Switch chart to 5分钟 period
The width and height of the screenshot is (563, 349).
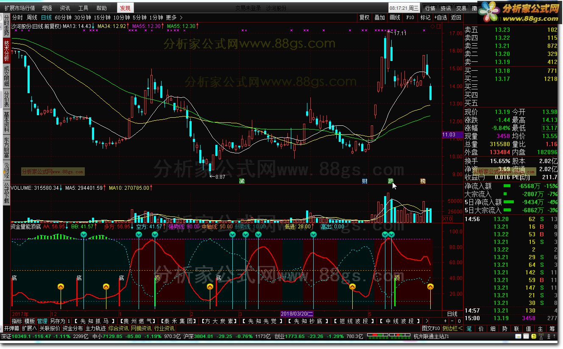(x=139, y=17)
